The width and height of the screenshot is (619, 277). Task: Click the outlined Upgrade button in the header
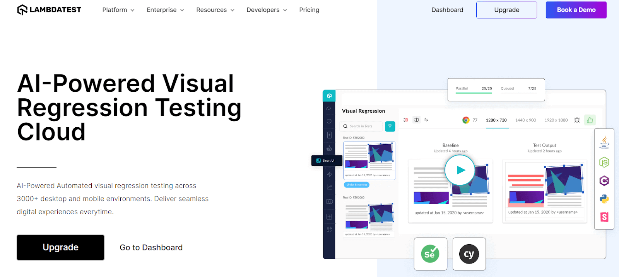506,10
